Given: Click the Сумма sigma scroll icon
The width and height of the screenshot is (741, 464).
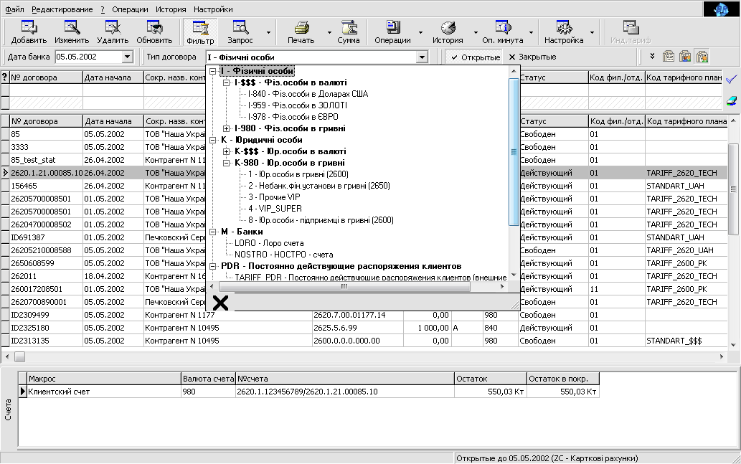Looking at the screenshot, I should tap(349, 27).
